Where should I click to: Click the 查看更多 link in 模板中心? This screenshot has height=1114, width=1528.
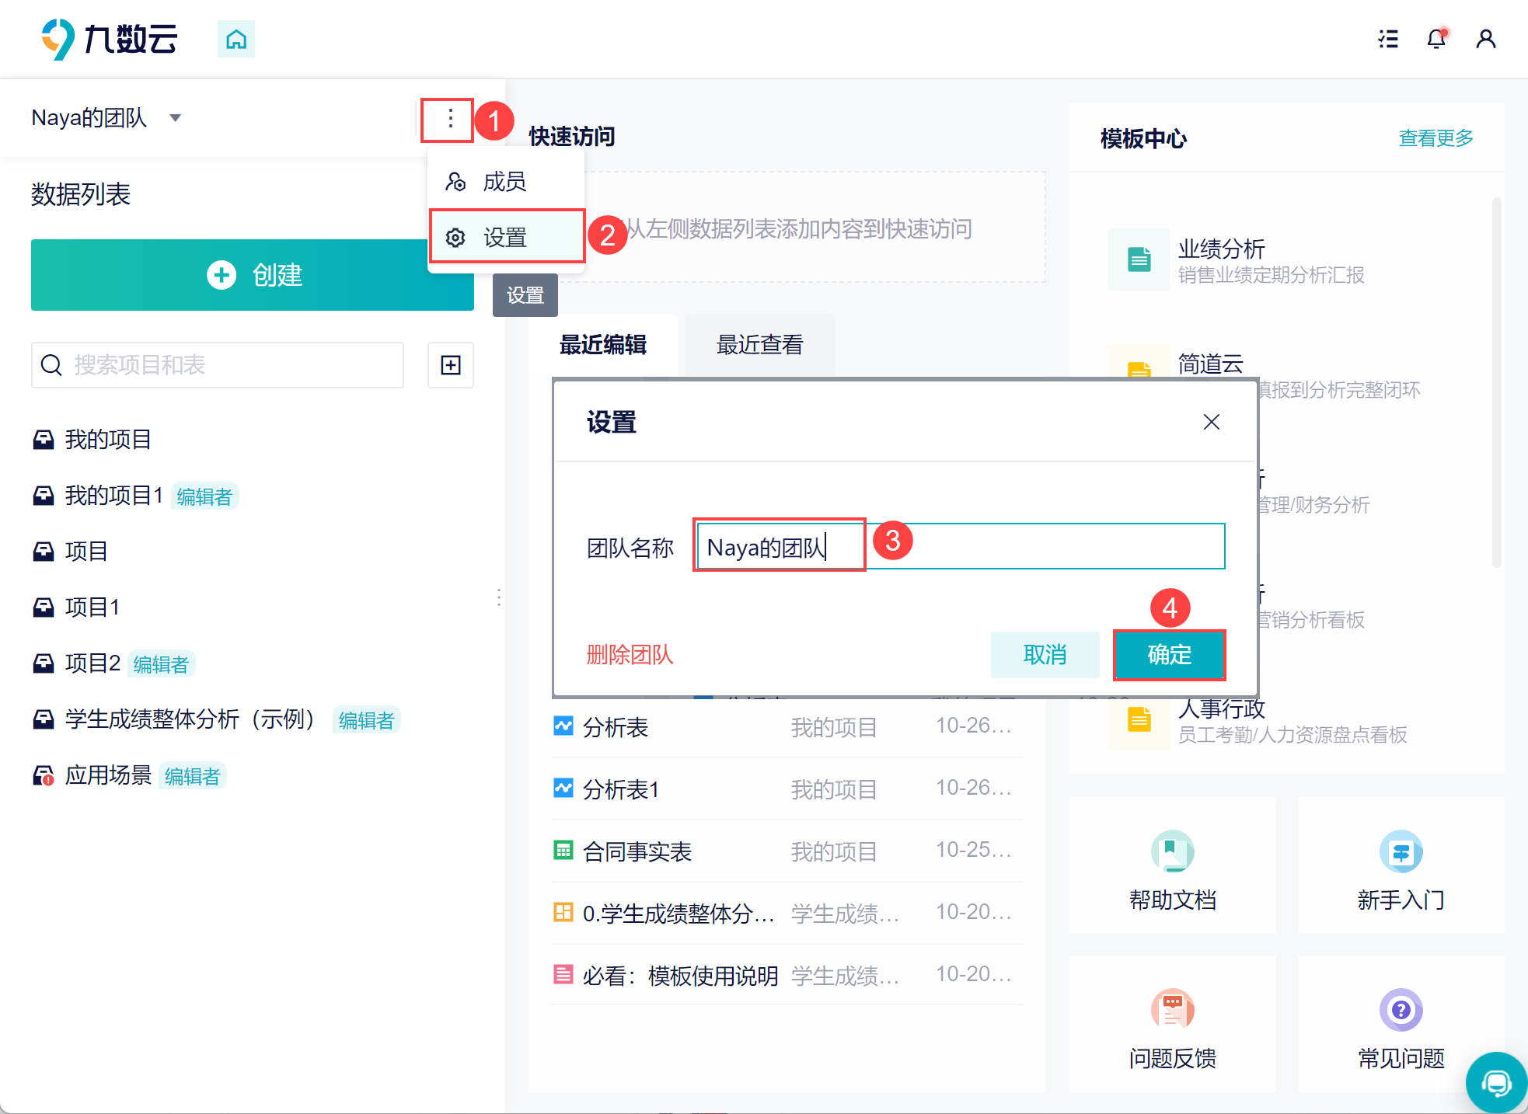pyautogui.click(x=1436, y=138)
